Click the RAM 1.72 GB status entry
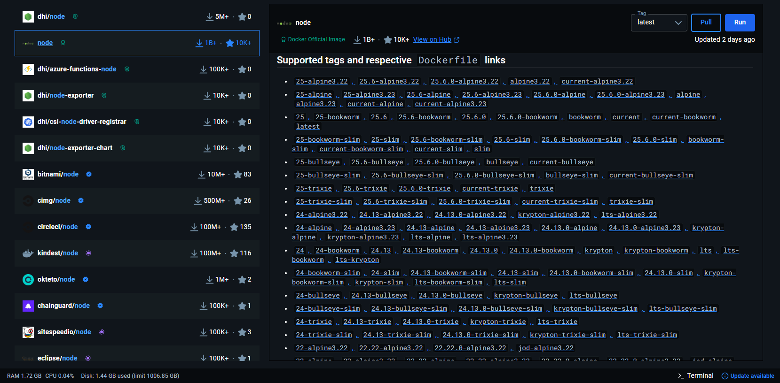 coord(24,376)
